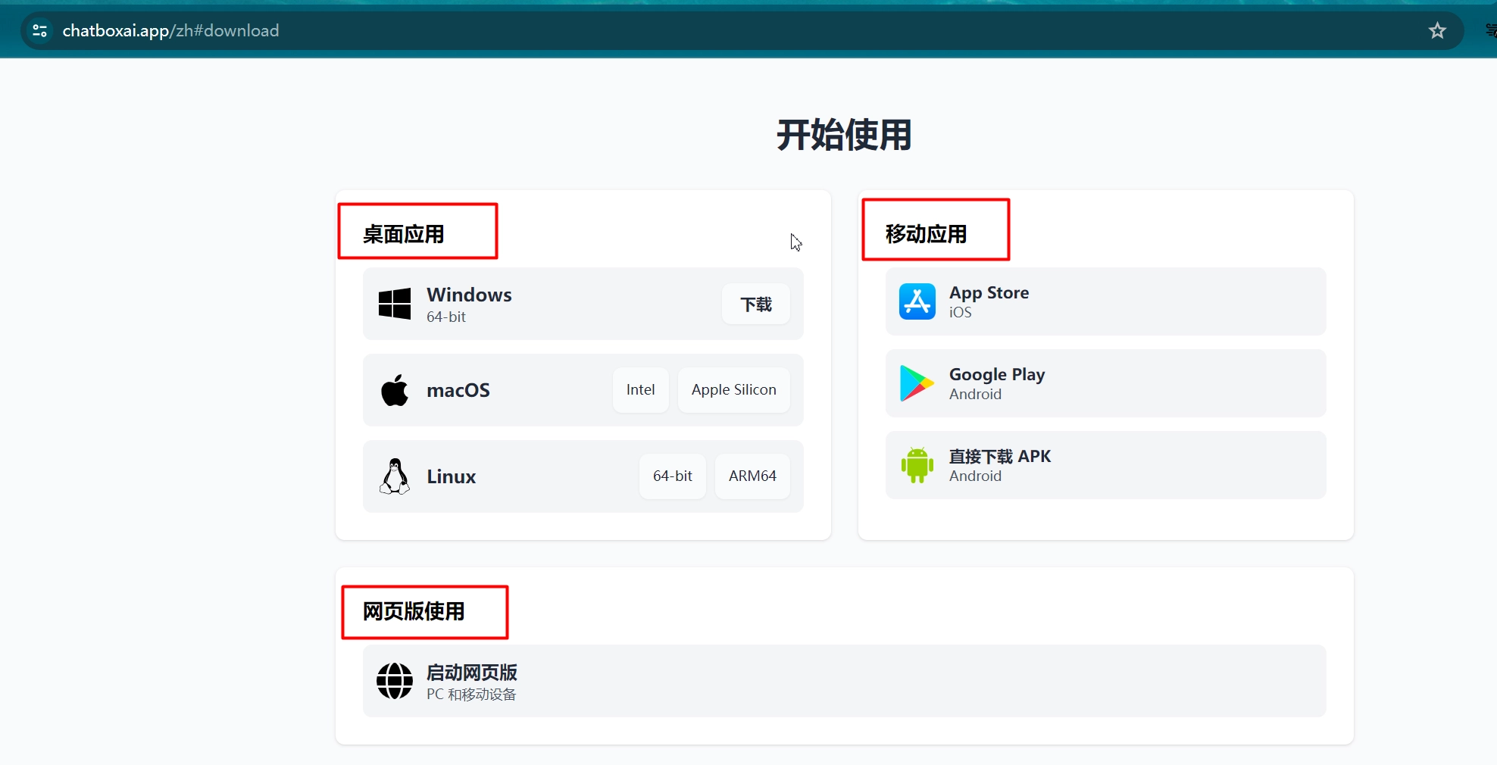
Task: Click the chatboxai.app URL in address bar
Action: 170,31
